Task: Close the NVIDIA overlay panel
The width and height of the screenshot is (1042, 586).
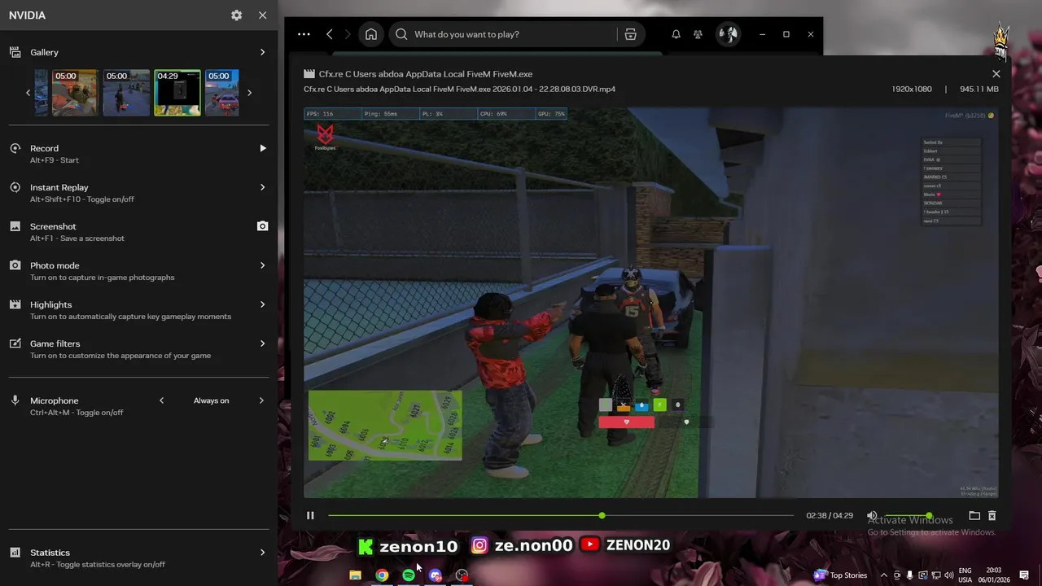Action: tap(262, 15)
